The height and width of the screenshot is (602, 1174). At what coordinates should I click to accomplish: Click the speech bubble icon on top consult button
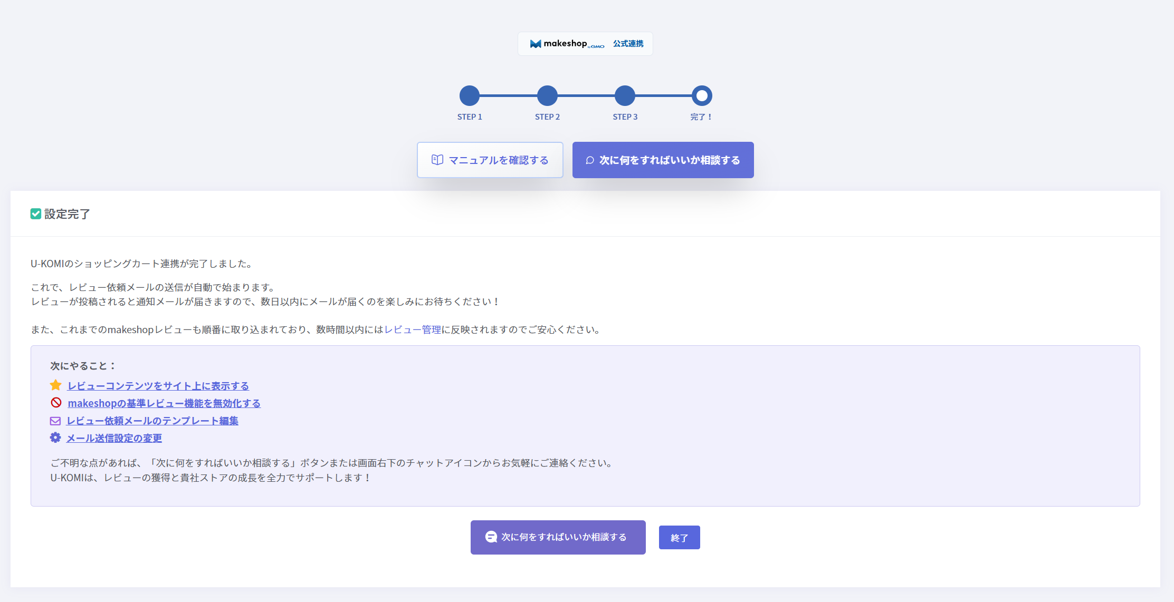[590, 160]
